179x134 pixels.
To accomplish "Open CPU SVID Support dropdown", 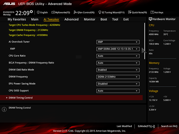I will 118,91.
